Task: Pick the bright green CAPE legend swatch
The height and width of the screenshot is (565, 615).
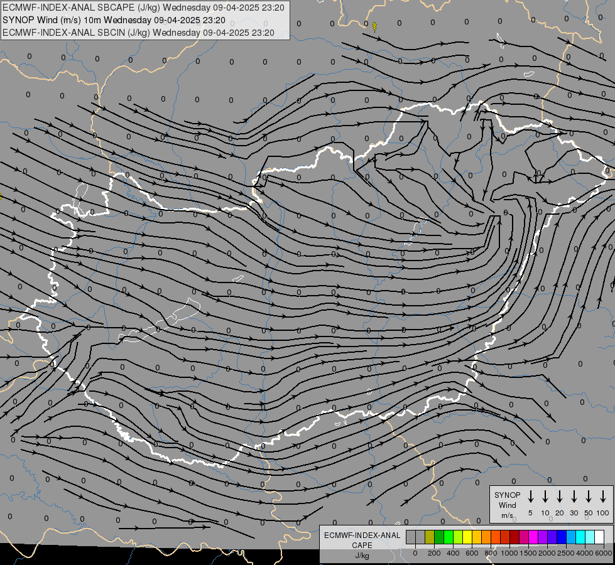Action: point(449,537)
